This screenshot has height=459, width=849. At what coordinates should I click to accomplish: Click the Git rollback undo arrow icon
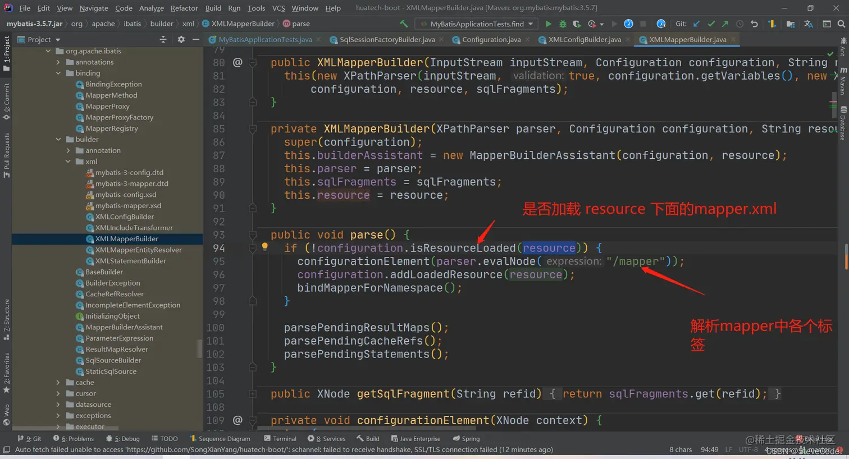pyautogui.click(x=754, y=24)
